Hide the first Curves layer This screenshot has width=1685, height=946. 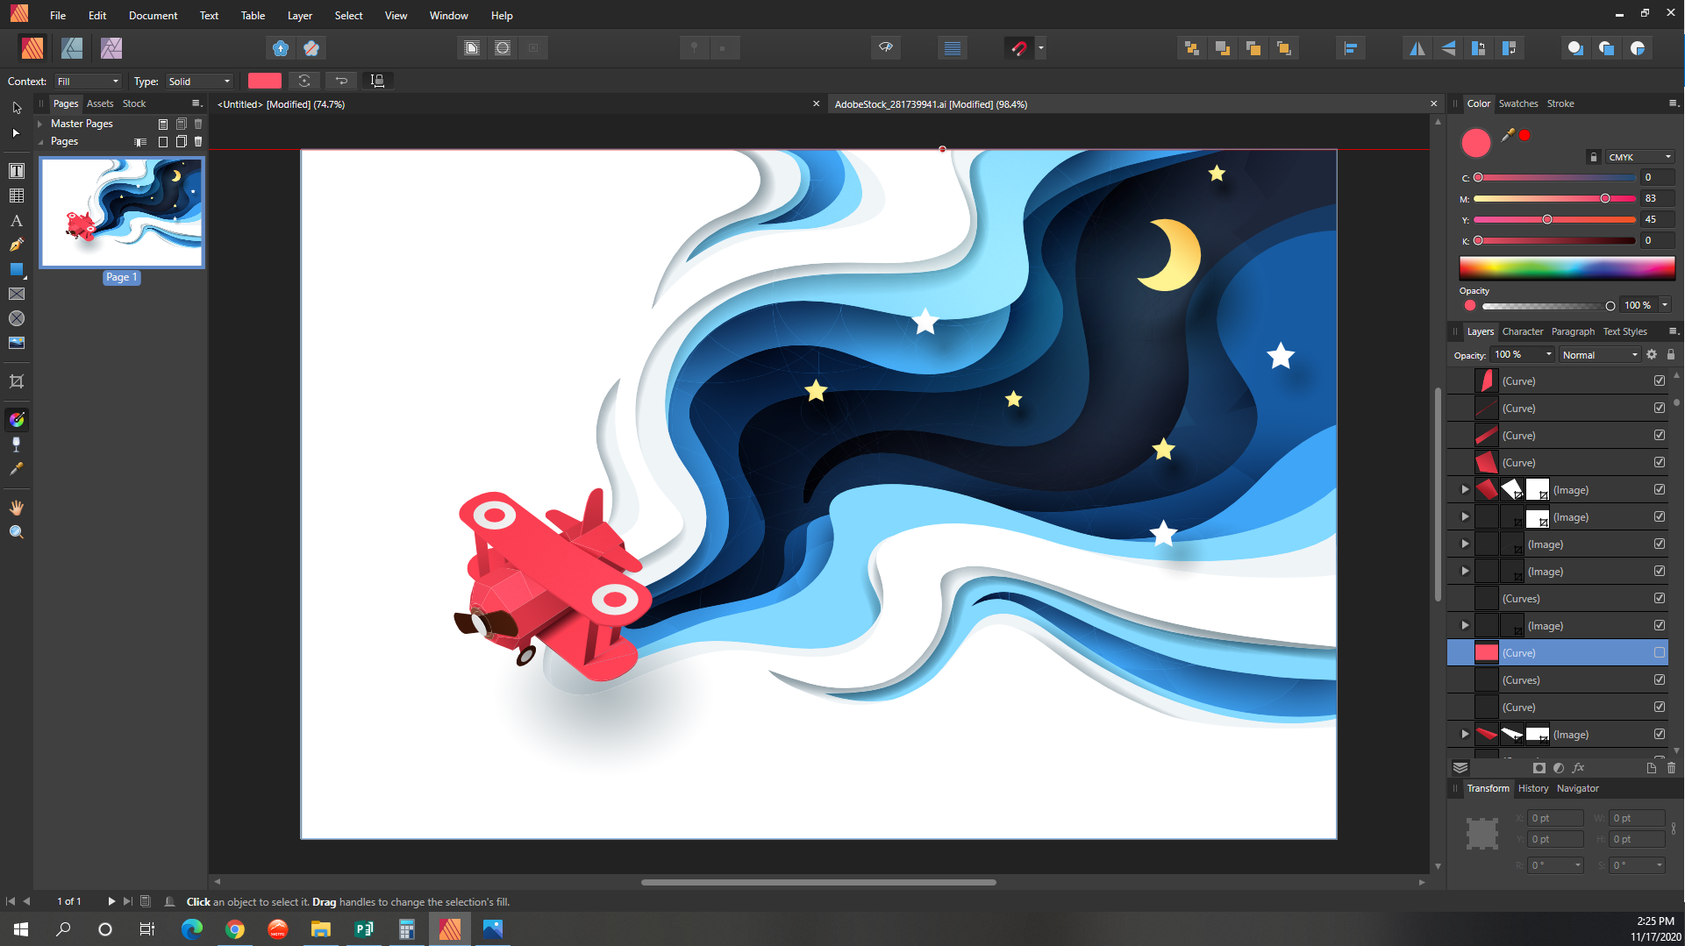[1660, 598]
